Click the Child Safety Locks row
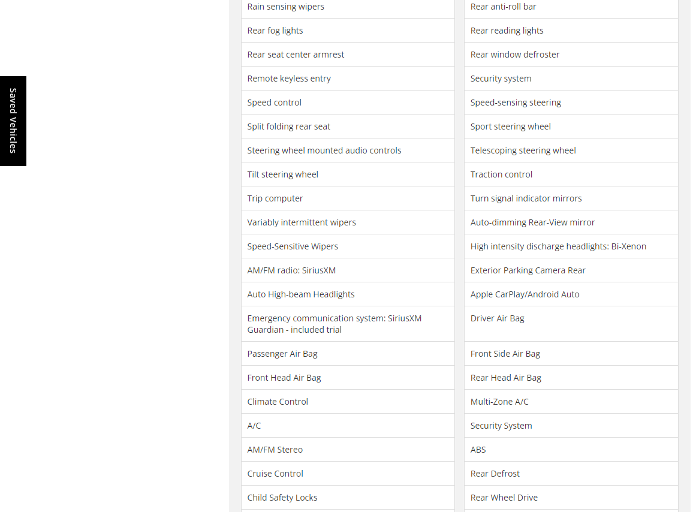The image size is (693, 512). pos(282,498)
